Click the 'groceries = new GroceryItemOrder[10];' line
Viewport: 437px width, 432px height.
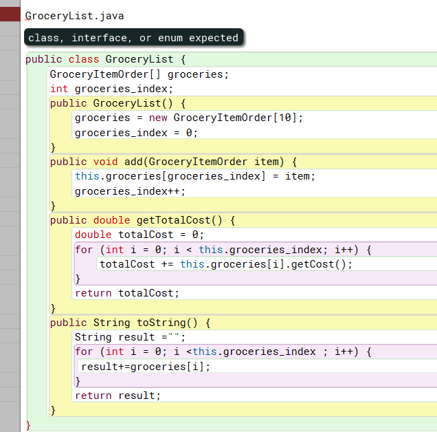[x=189, y=118]
